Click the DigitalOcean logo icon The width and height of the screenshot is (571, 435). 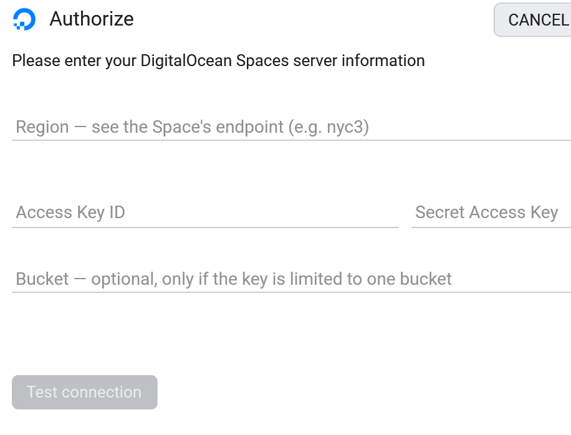click(x=24, y=19)
